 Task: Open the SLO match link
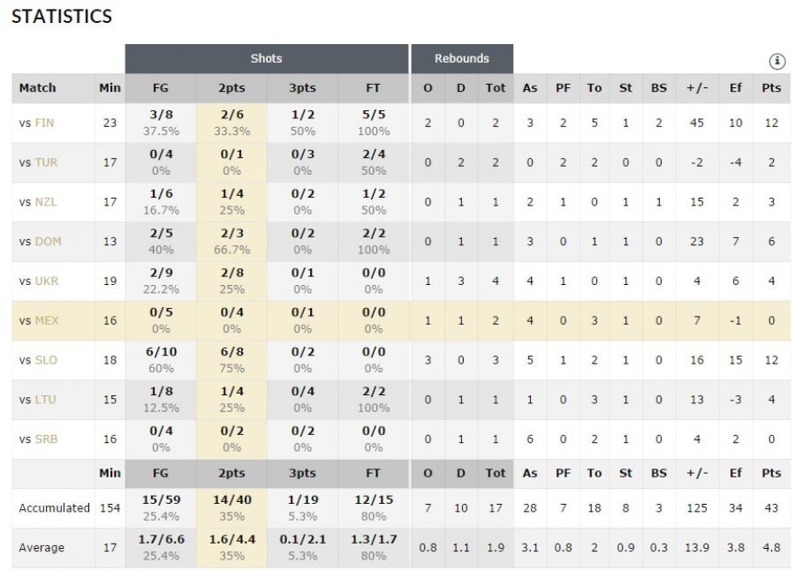point(45,360)
